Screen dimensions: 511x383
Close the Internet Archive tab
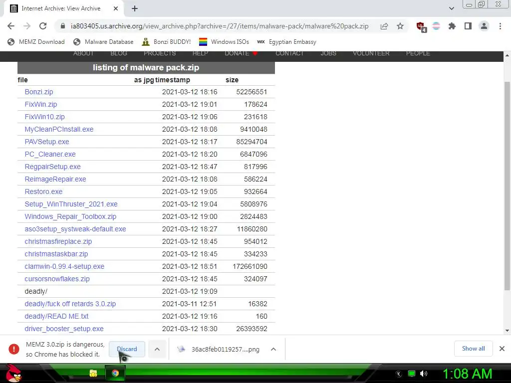pos(116,8)
